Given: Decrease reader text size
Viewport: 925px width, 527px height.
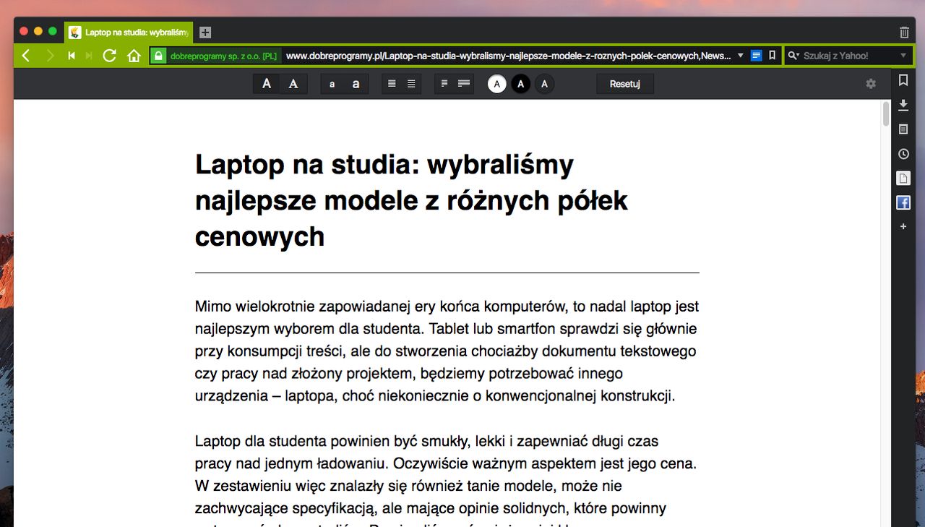Looking at the screenshot, I should pos(332,84).
